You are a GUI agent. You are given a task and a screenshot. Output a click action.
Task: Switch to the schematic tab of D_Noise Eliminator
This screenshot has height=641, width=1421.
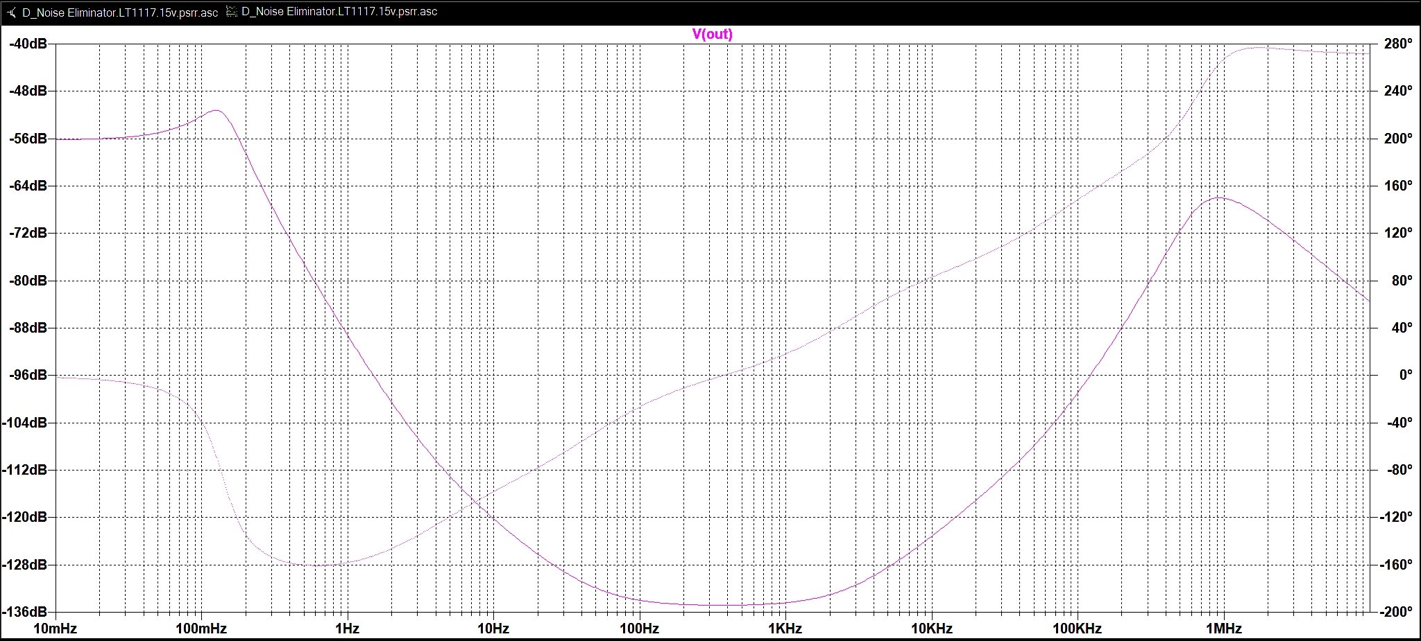coord(112,12)
